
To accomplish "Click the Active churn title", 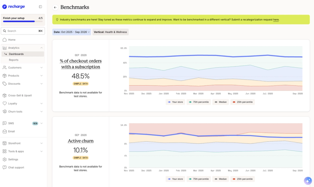I will [80, 141].
